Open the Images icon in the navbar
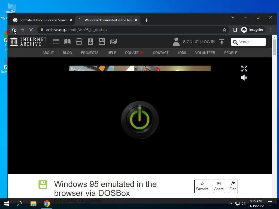This screenshot has height=209, width=279. tap(113, 42)
